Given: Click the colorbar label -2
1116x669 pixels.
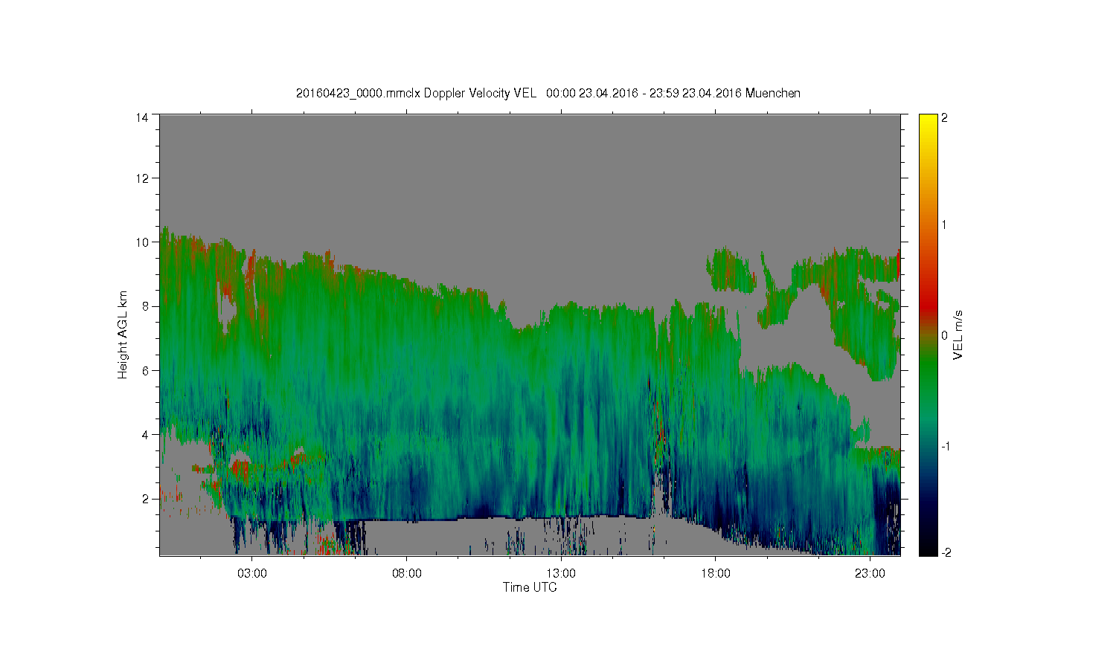Looking at the screenshot, I should (946, 552).
